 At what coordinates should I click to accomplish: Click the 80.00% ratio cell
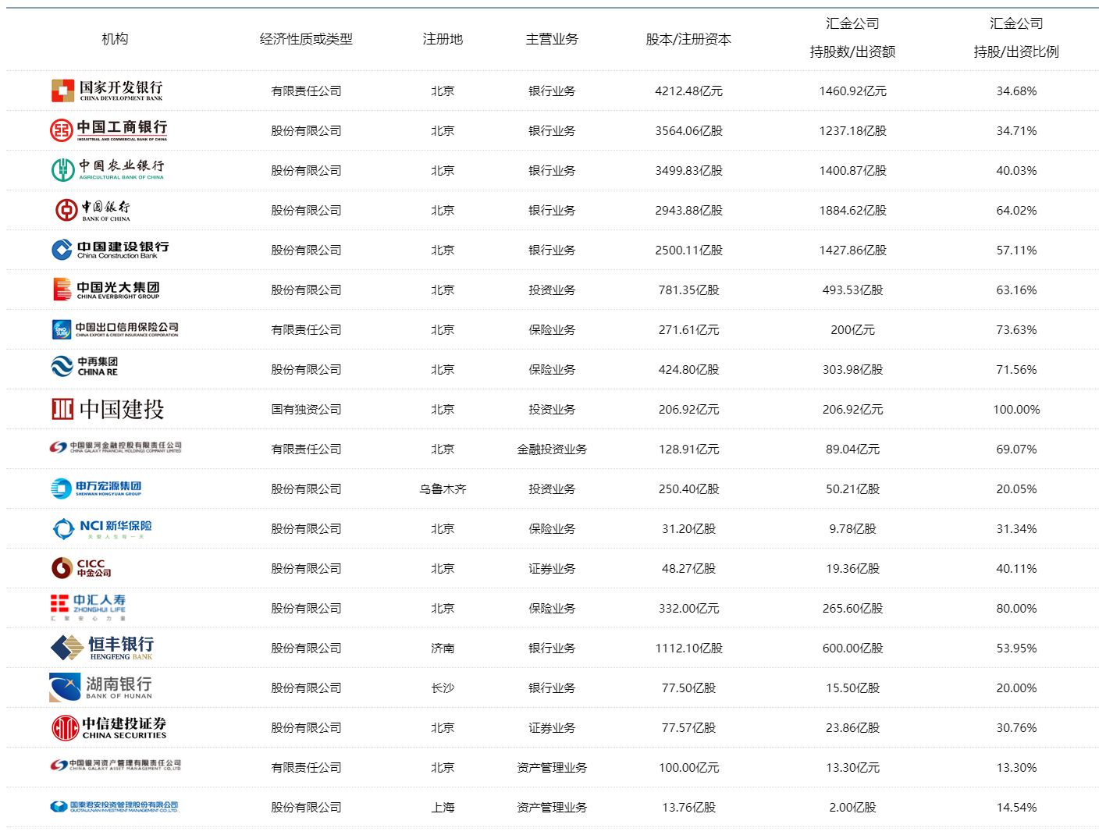[1016, 609]
